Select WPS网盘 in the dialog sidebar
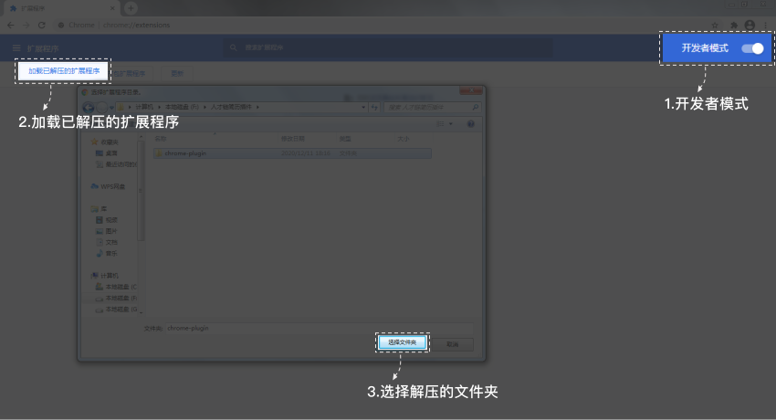 click(112, 186)
